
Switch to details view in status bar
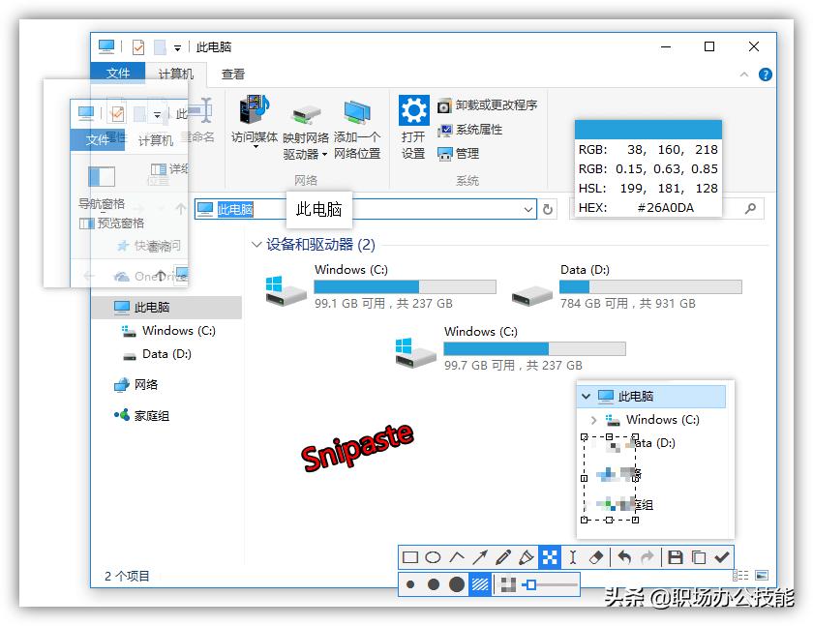pos(740,576)
